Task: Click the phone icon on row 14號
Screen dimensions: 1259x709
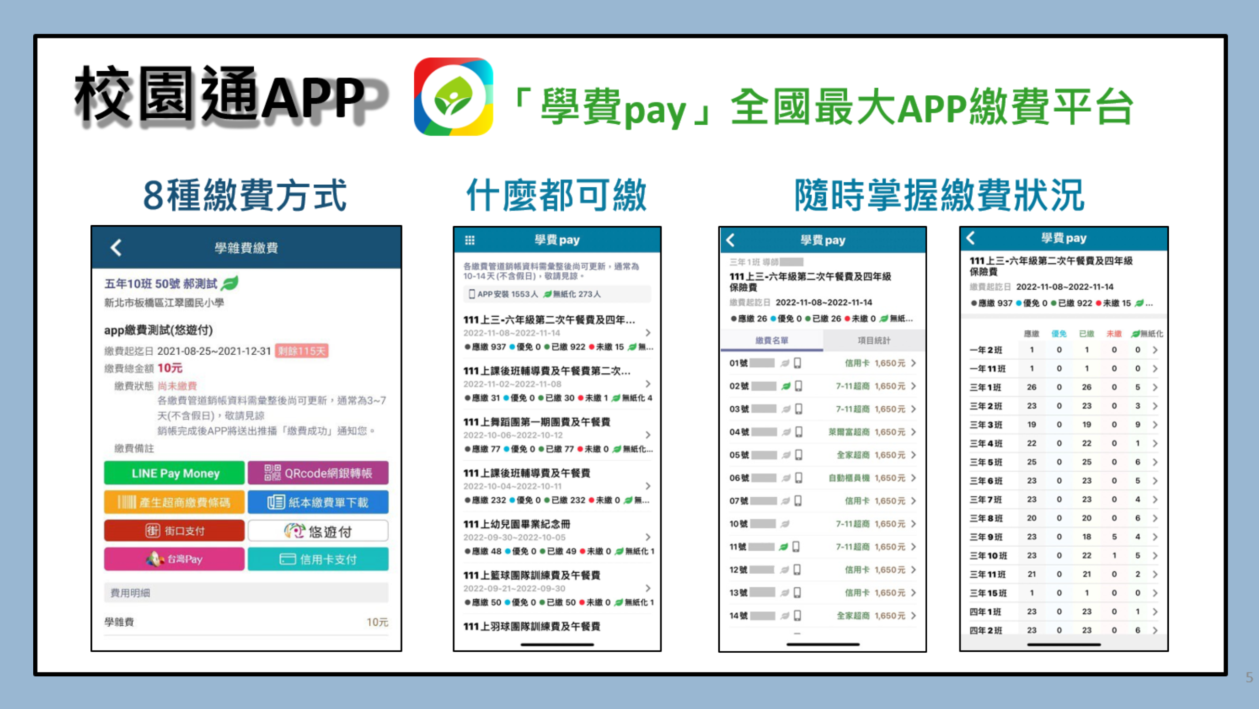Action: pos(798,616)
